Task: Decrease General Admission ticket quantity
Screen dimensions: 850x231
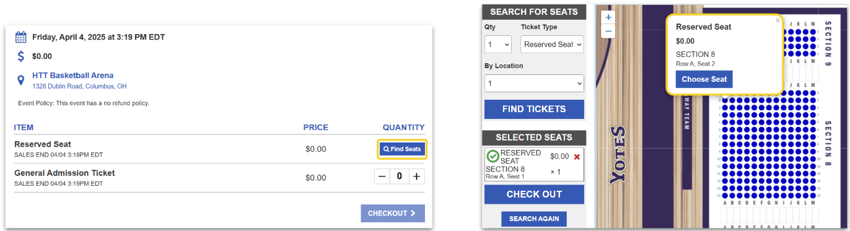Action: (382, 177)
